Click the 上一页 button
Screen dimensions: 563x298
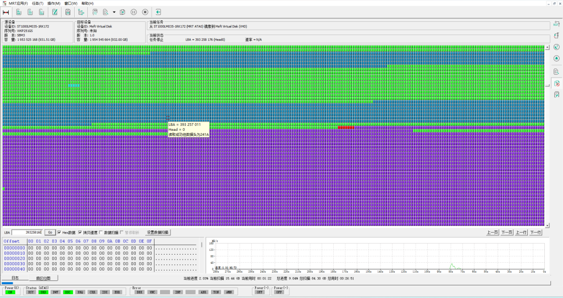click(492, 232)
